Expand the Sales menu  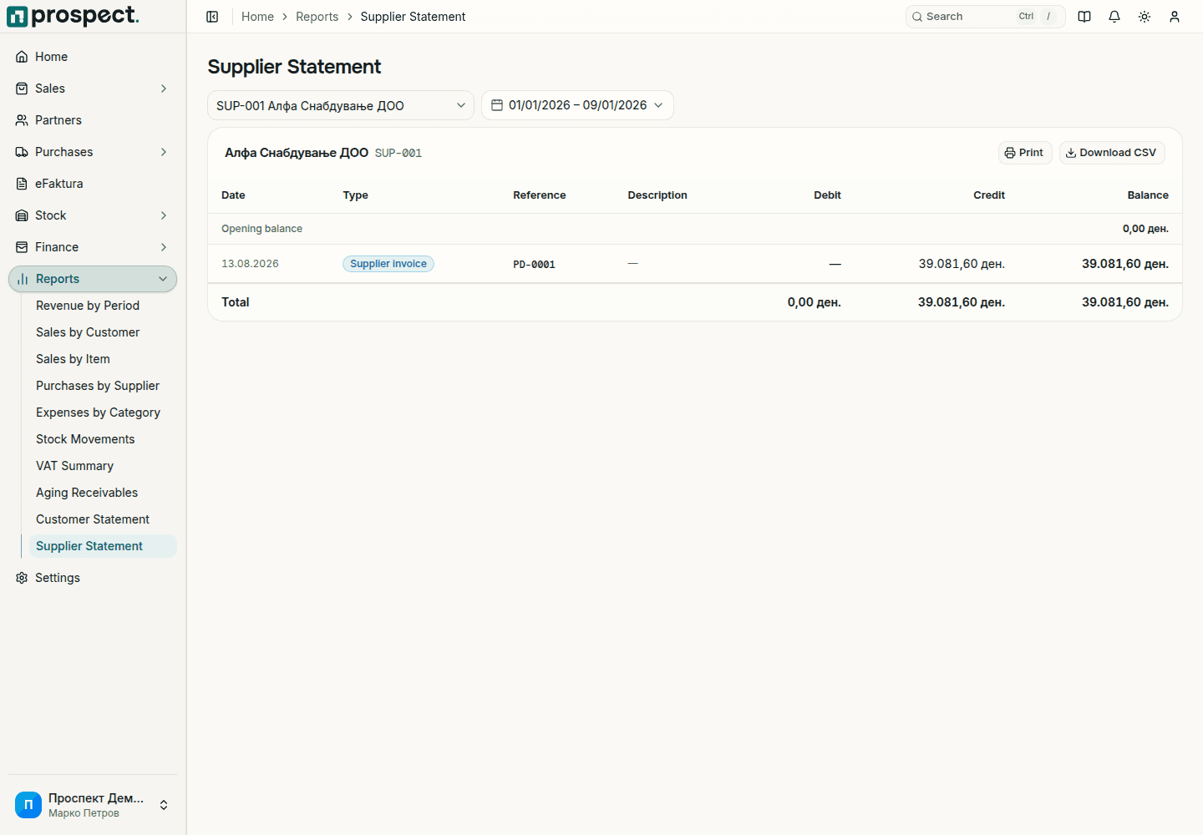(93, 89)
